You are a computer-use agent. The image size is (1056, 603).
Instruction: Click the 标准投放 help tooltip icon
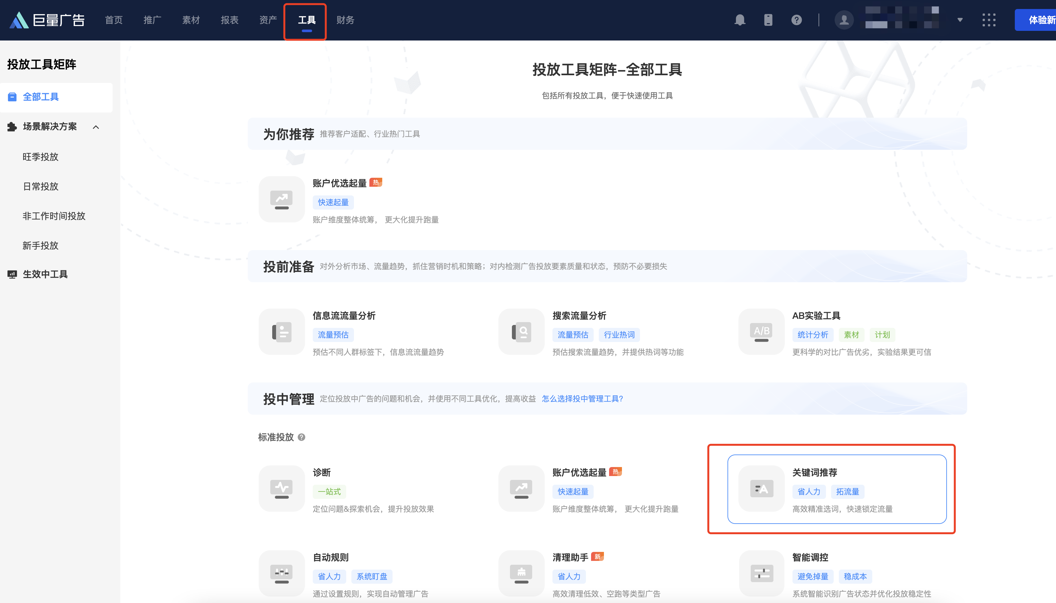point(302,437)
